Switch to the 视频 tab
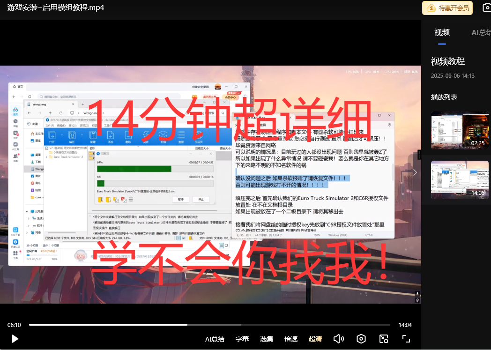 [442, 32]
